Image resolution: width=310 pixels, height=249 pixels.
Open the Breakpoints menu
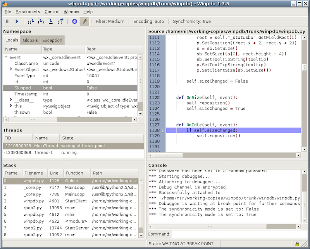(28, 12)
